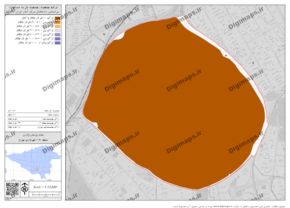Click the QR code in the legend panel
This screenshot has height=208, width=290.
(x=12, y=189)
